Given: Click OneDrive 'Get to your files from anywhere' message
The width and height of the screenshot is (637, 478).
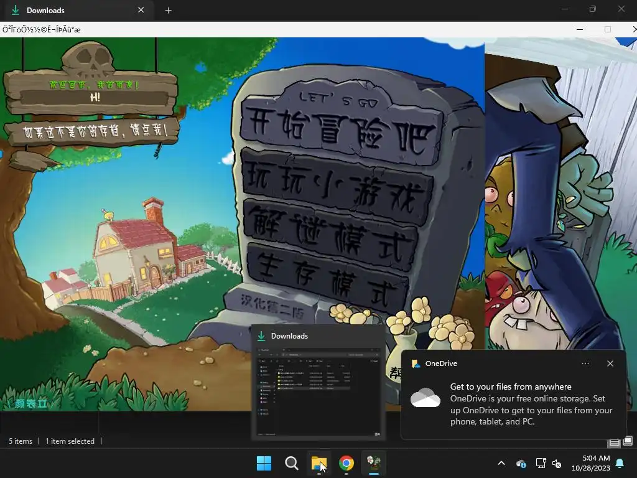Looking at the screenshot, I should point(511,387).
